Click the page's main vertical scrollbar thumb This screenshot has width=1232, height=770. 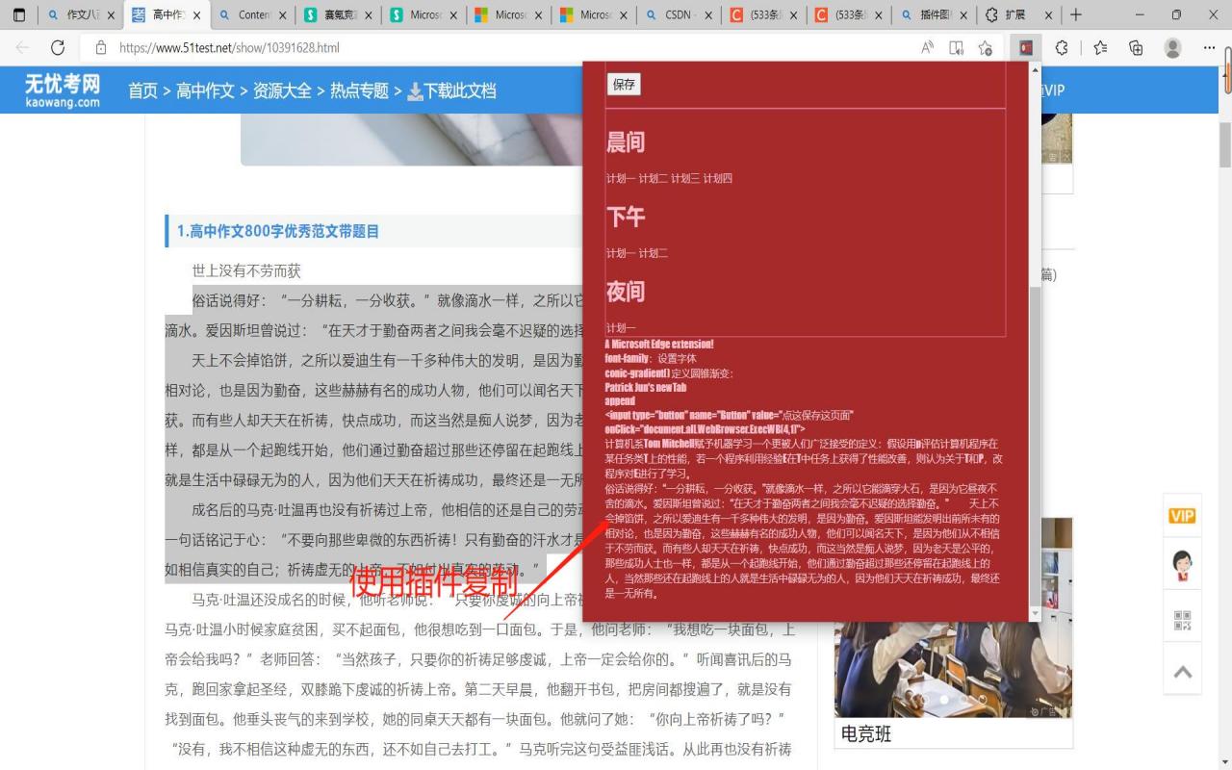click(x=1224, y=146)
